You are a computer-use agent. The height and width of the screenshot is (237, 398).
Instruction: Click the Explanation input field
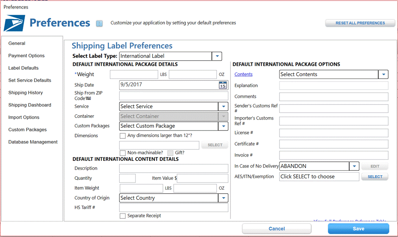click(334, 86)
